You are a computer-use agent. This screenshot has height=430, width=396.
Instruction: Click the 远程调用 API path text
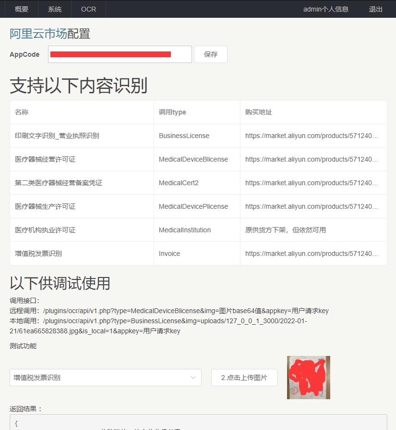[x=186, y=311]
